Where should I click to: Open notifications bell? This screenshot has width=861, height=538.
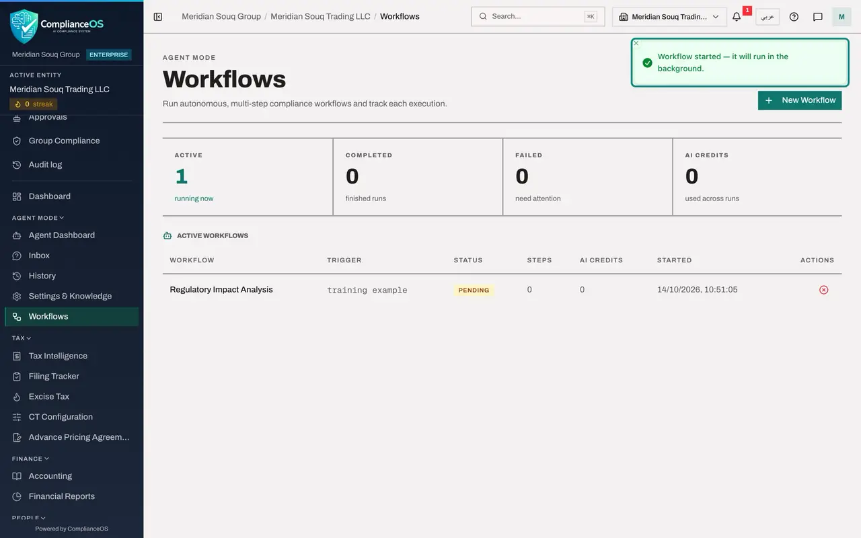point(737,17)
